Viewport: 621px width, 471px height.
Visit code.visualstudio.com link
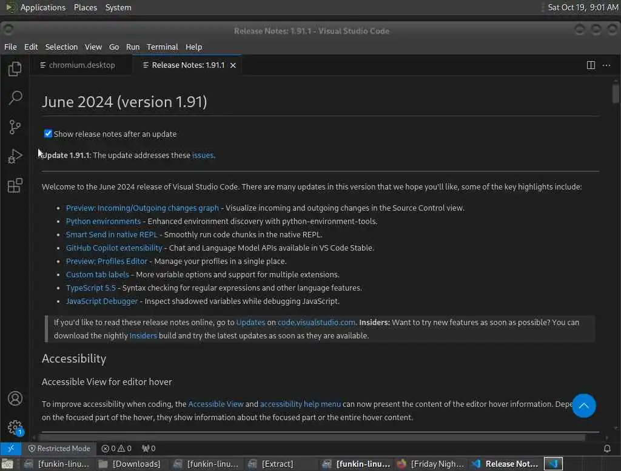click(x=317, y=322)
